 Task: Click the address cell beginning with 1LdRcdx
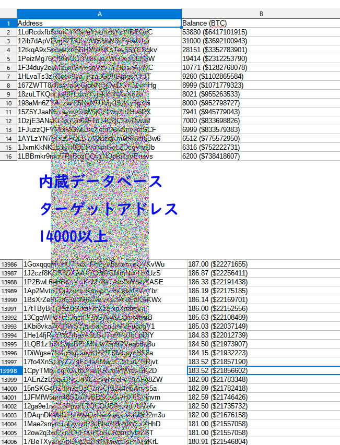(99, 32)
